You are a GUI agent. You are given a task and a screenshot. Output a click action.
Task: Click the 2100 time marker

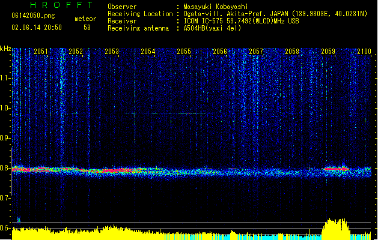(x=364, y=52)
